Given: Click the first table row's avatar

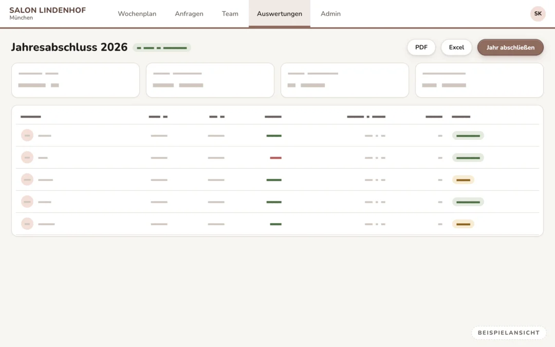Looking at the screenshot, I should coord(27,135).
